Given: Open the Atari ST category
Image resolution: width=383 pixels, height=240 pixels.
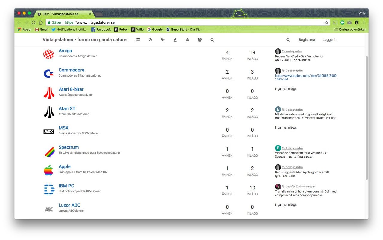Looking at the screenshot, I should (x=67, y=108).
